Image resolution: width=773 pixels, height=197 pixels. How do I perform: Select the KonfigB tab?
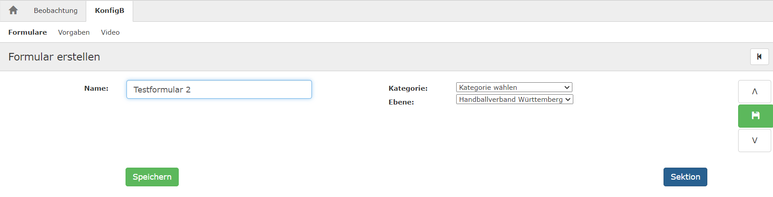pos(109,10)
